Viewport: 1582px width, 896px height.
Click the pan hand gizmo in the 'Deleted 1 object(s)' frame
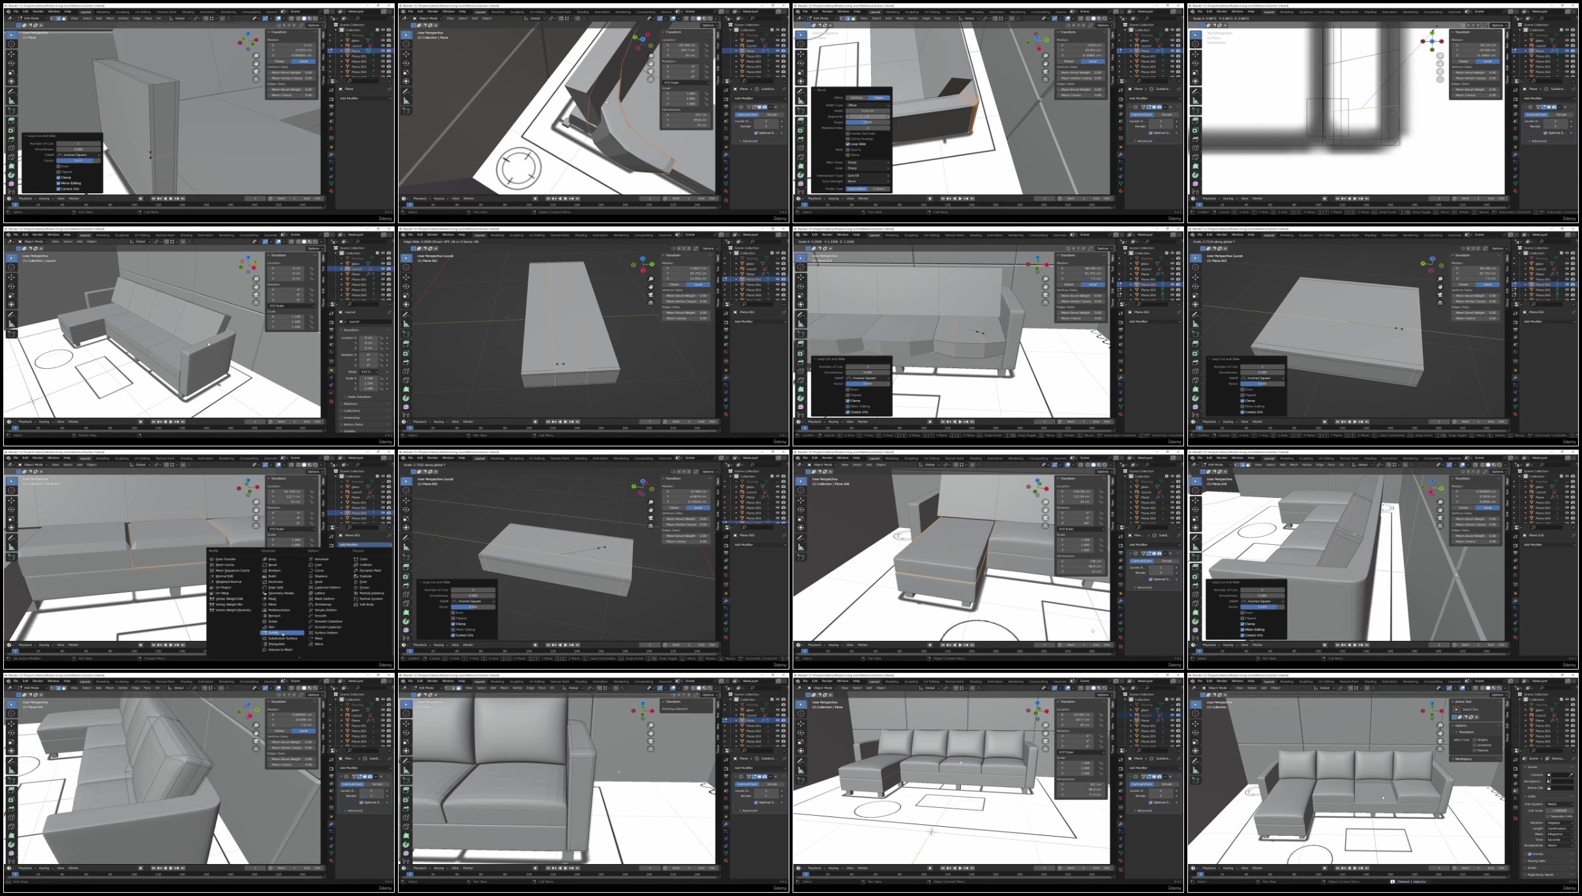coord(1440,733)
